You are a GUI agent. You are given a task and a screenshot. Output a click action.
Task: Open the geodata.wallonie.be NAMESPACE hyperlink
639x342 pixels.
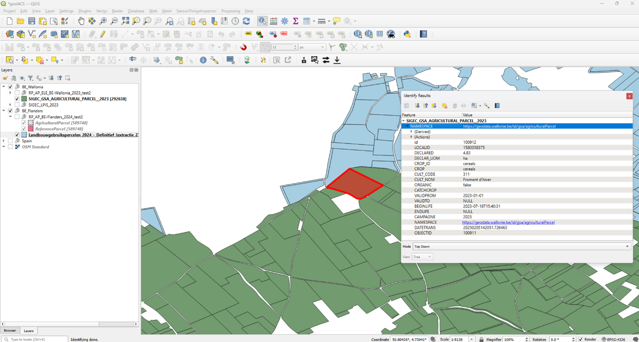click(x=508, y=222)
